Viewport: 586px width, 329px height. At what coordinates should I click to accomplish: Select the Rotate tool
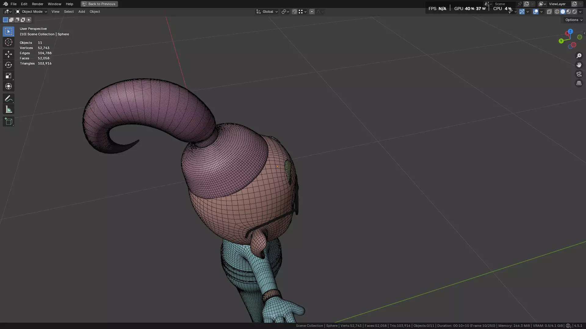pyautogui.click(x=9, y=65)
